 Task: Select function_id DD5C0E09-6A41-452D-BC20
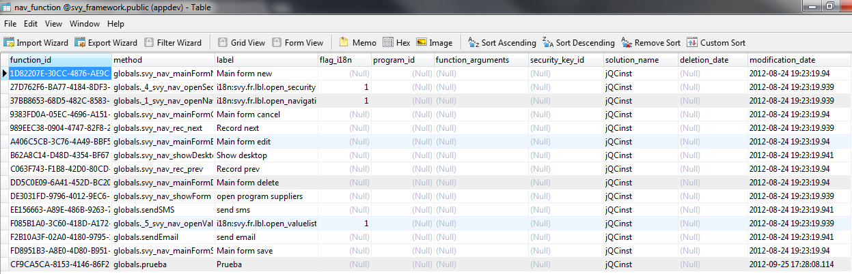[x=59, y=183]
